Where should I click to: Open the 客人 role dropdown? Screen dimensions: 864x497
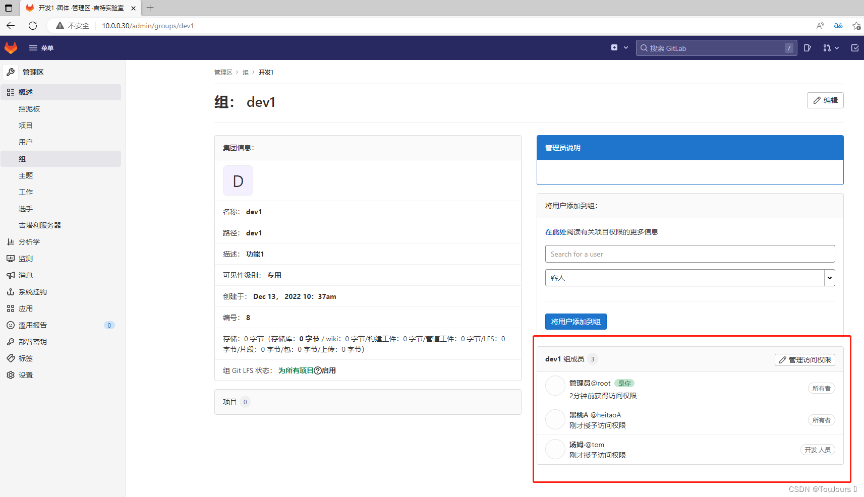pyautogui.click(x=690, y=278)
